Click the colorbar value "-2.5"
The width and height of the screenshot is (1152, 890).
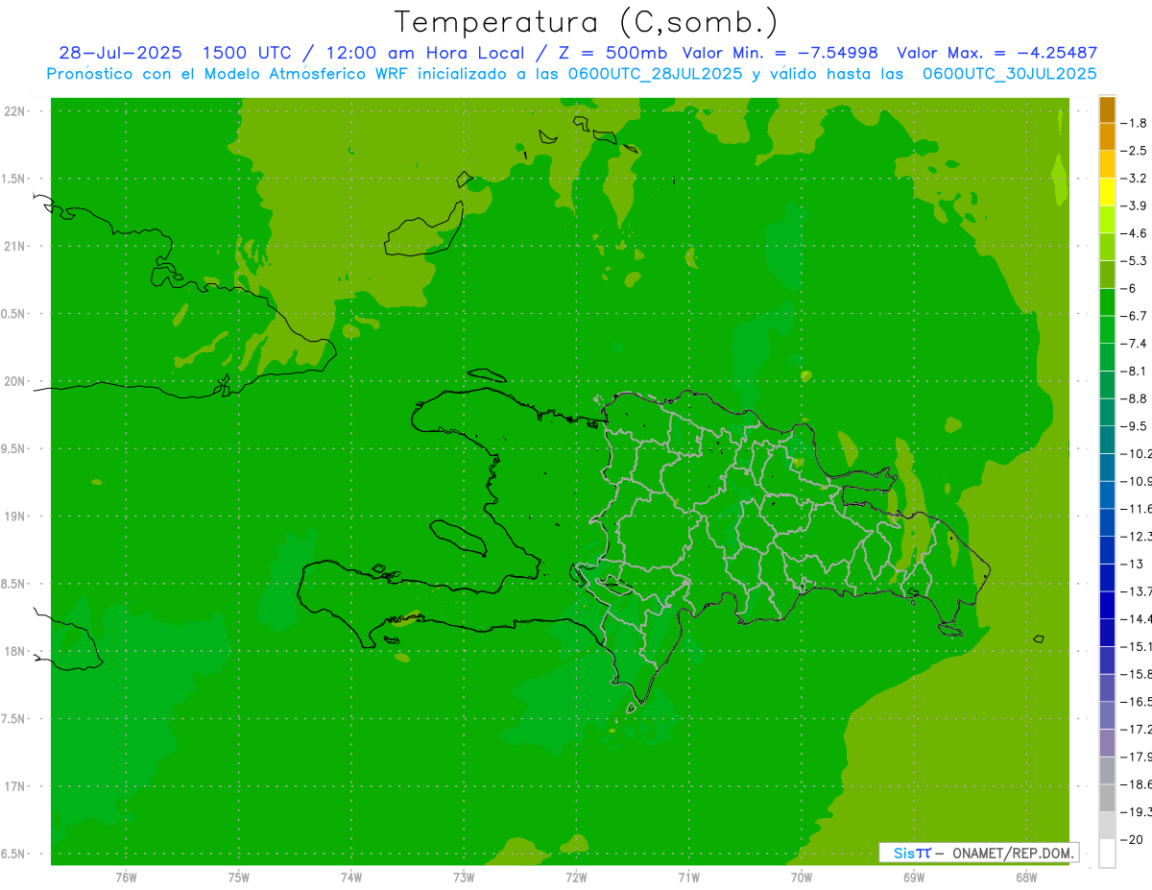[1135, 151]
